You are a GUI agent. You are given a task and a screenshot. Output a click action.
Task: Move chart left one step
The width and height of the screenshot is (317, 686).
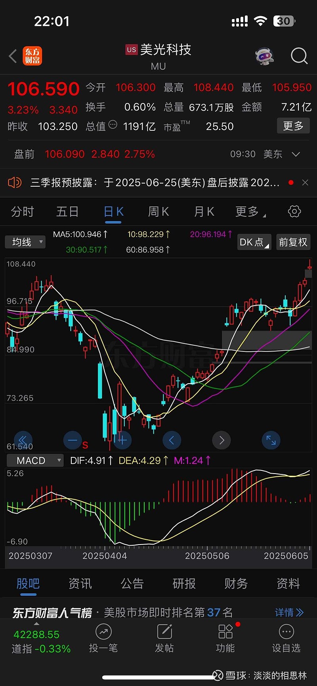point(172,440)
